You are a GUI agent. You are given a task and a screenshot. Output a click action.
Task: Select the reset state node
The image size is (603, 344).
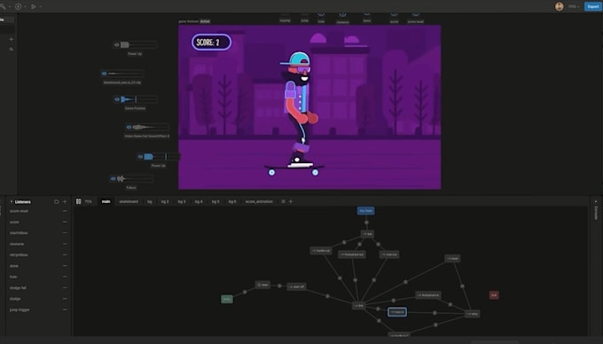click(x=452, y=258)
